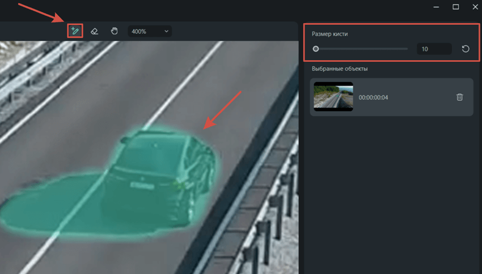Click the "Выбранные объекты" heading

click(x=340, y=68)
